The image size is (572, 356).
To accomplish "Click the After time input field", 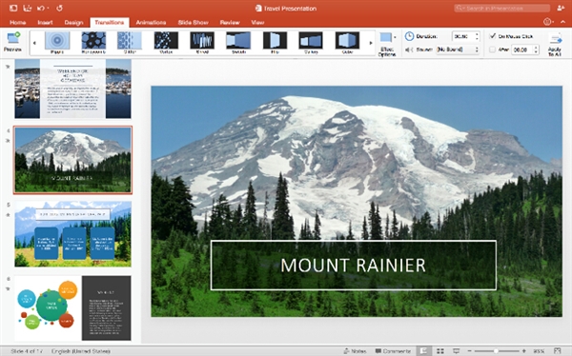I will click(522, 49).
